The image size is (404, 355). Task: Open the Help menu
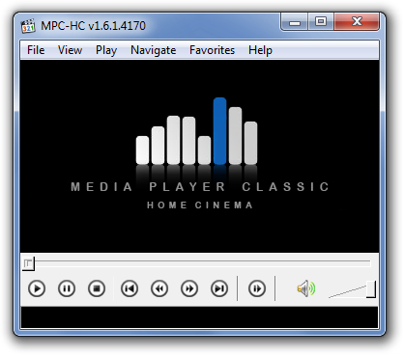(260, 50)
